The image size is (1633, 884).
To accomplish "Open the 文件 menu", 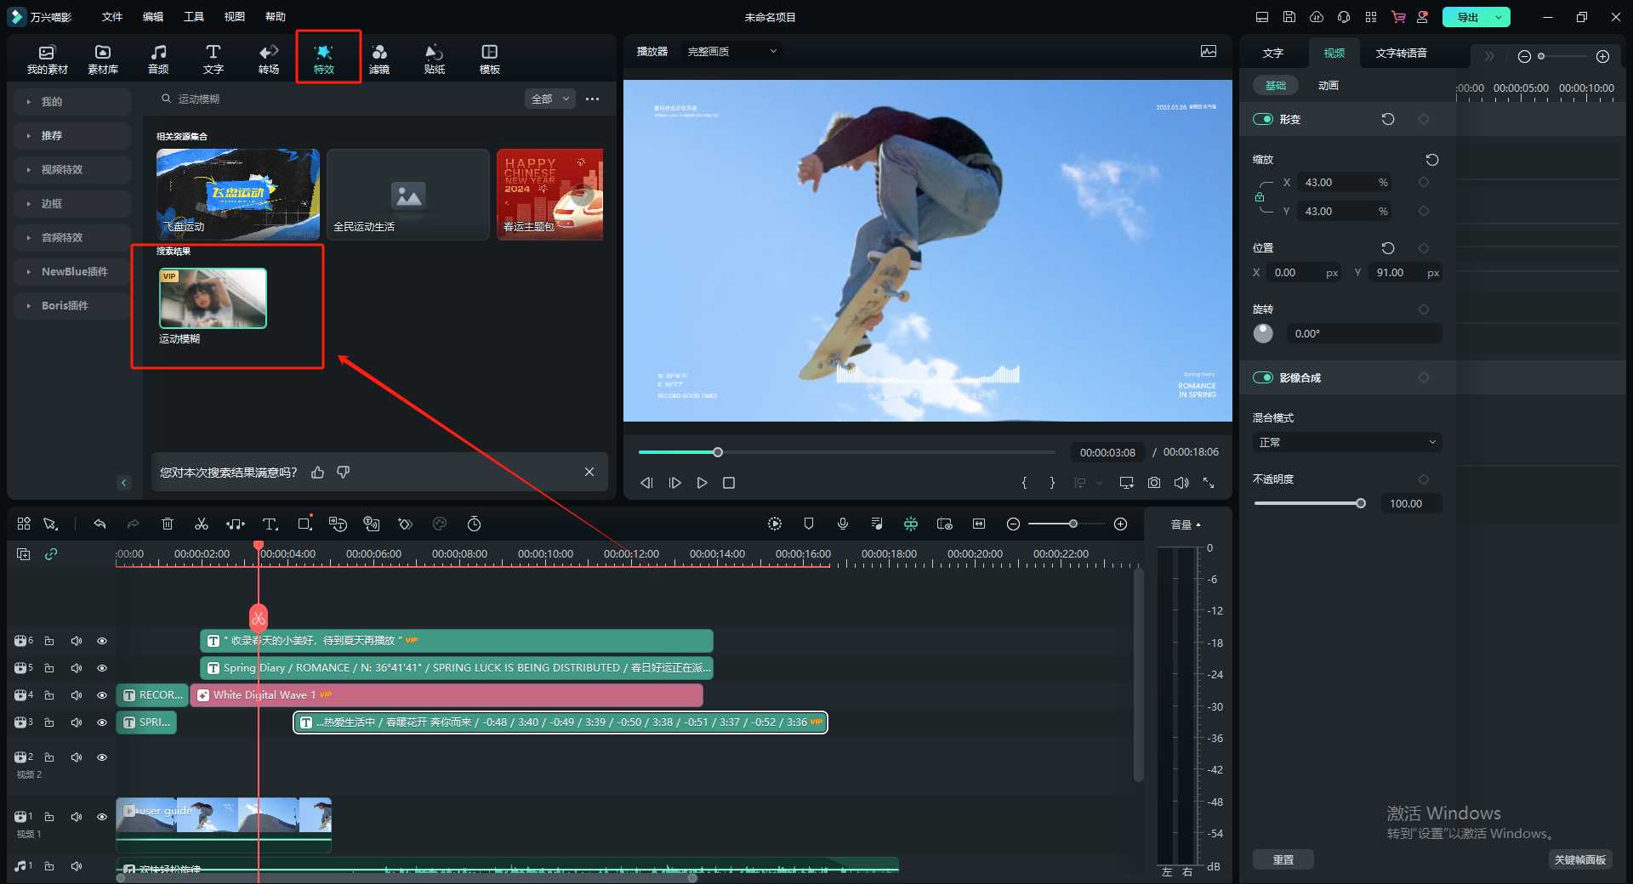I will 111,17.
